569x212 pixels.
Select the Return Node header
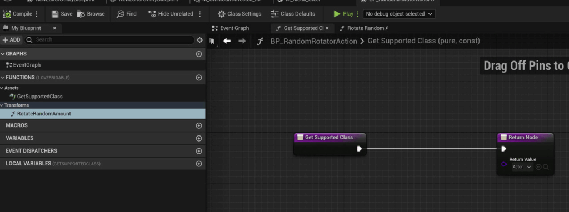coord(525,137)
